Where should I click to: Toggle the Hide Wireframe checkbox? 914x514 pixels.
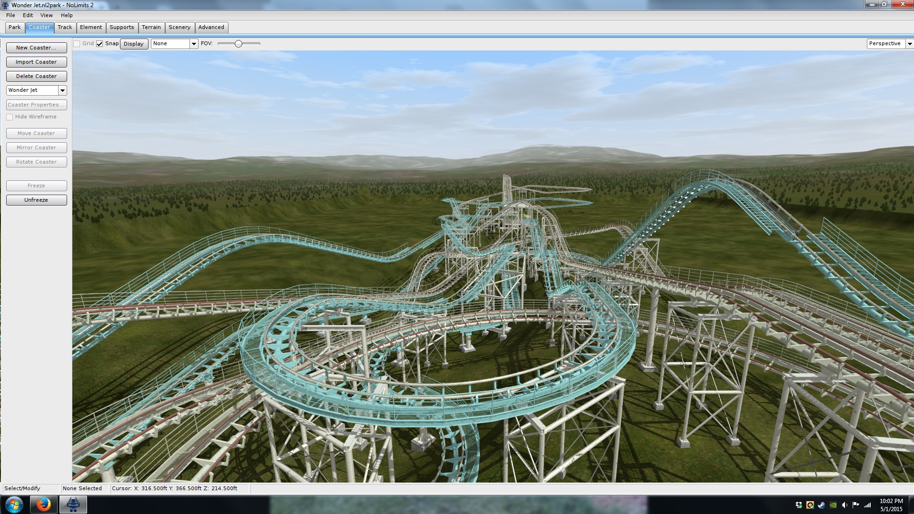pyautogui.click(x=10, y=117)
